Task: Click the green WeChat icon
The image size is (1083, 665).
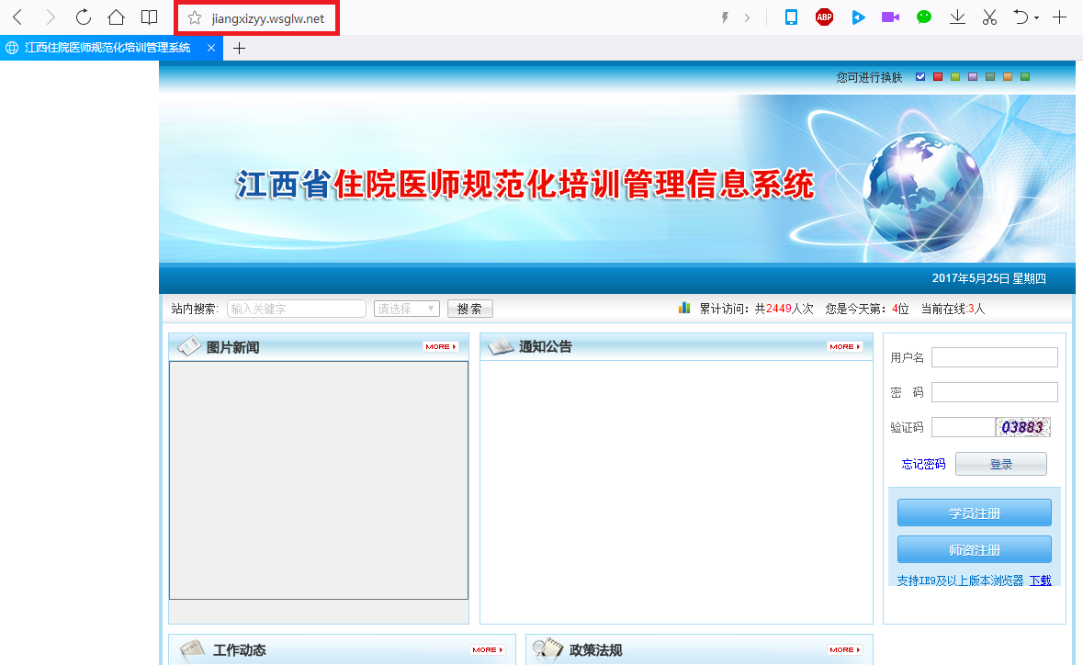Action: coord(923,17)
